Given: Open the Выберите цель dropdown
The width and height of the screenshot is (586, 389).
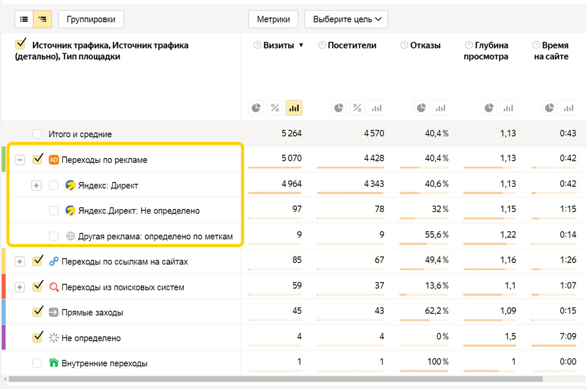Looking at the screenshot, I should click(346, 19).
